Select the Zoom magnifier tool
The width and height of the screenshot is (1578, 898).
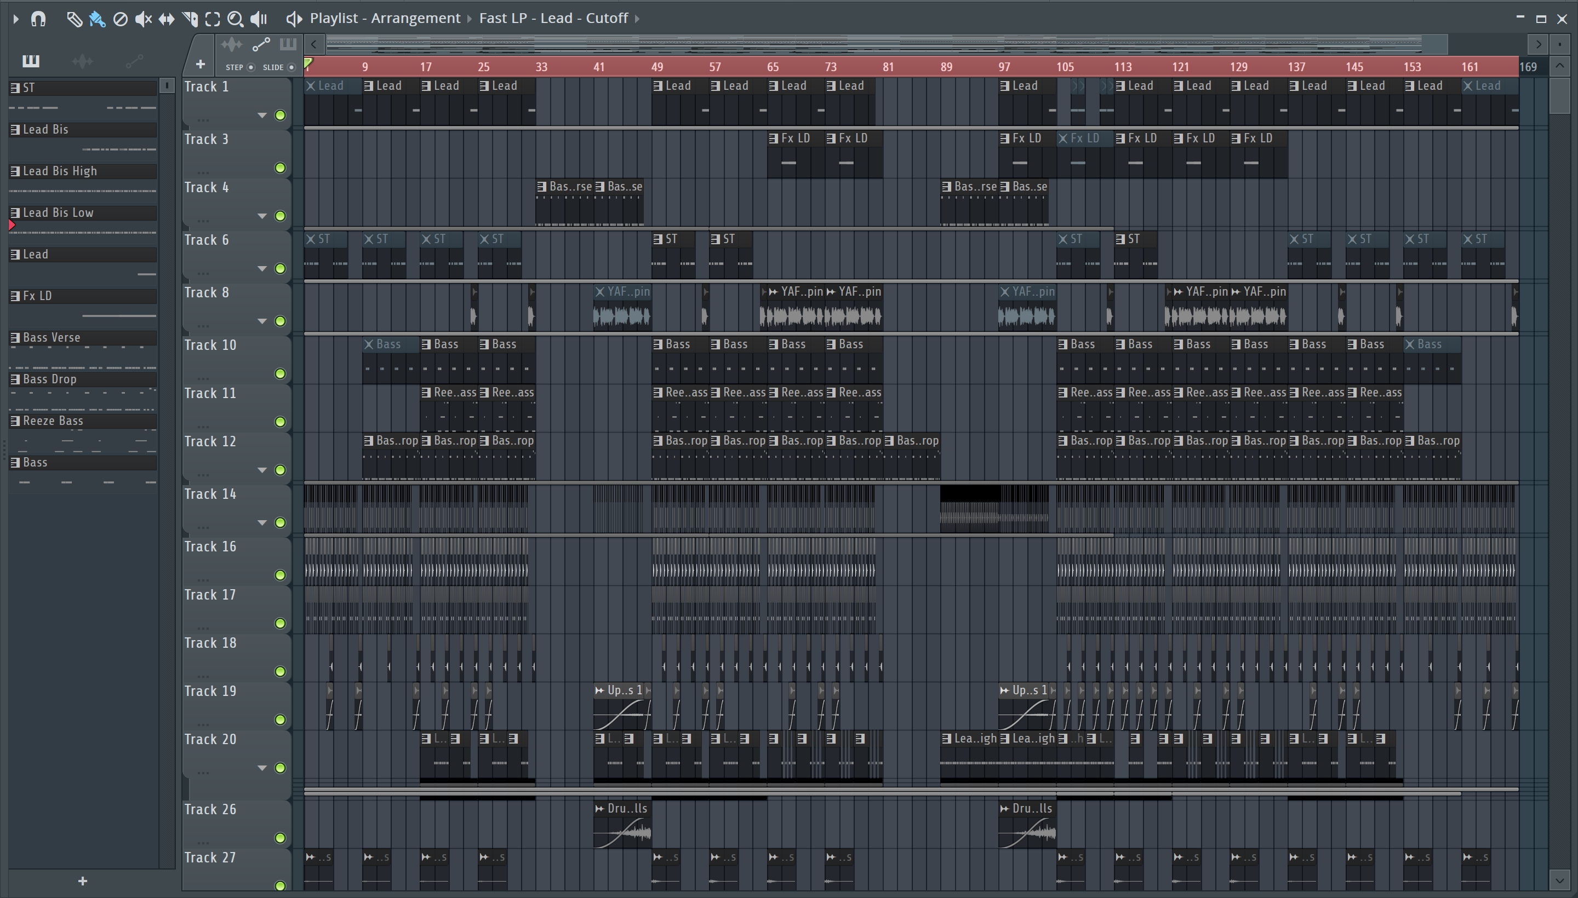pyautogui.click(x=235, y=19)
